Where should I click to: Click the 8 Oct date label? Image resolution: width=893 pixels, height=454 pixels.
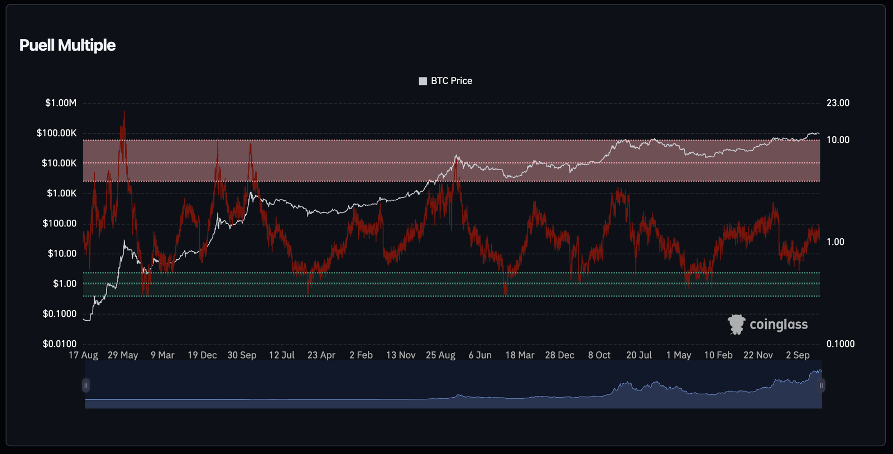point(599,355)
